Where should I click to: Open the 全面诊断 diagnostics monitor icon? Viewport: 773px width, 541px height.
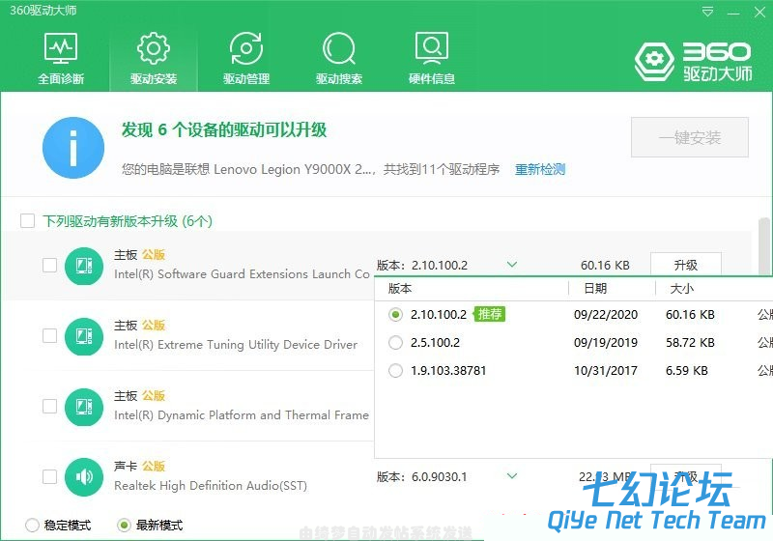[61, 48]
